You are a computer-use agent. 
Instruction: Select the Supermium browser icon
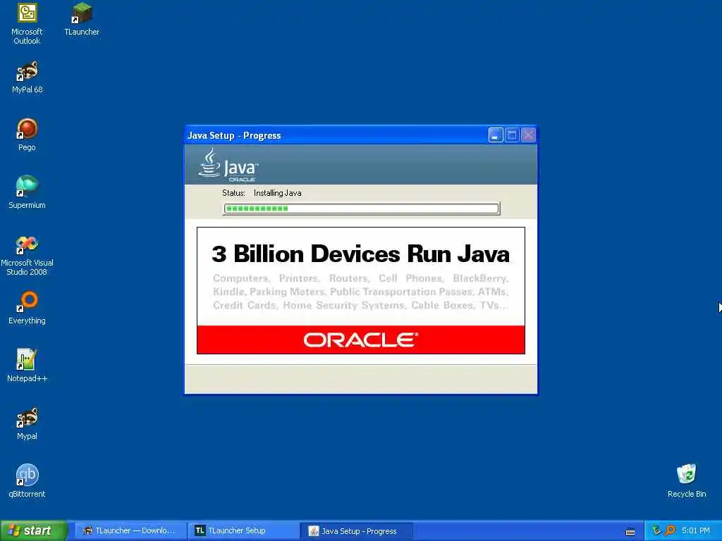(27, 192)
